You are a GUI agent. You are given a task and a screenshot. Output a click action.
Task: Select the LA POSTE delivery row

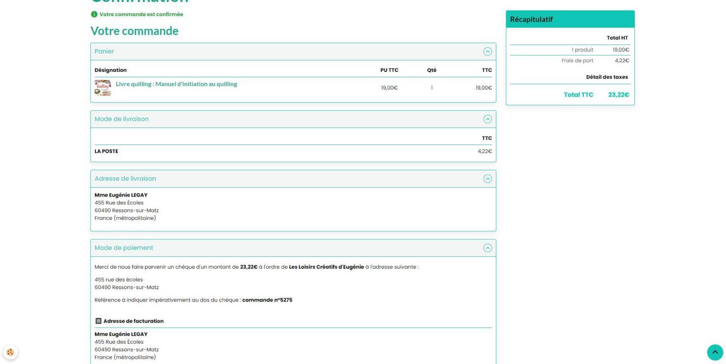(293, 152)
